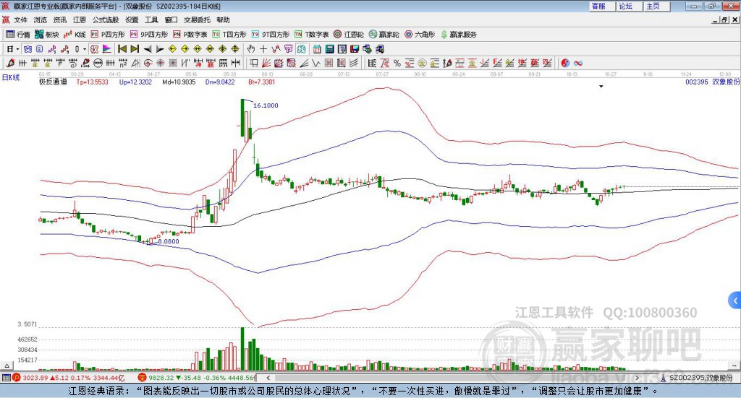
Task: Click the Md=10.9035 indicator value
Action: click(x=179, y=82)
